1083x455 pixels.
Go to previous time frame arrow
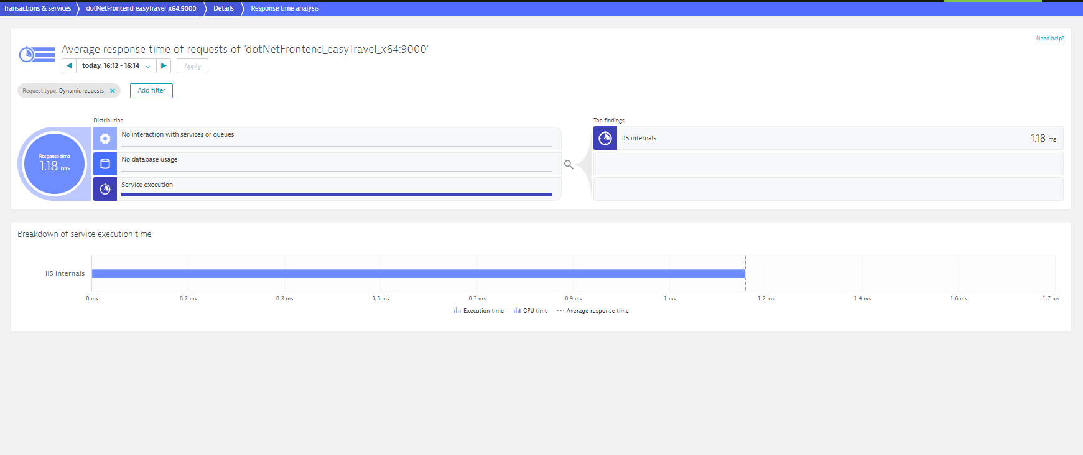click(69, 66)
